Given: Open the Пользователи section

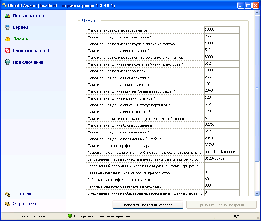Looking at the screenshot, I should (x=28, y=16).
